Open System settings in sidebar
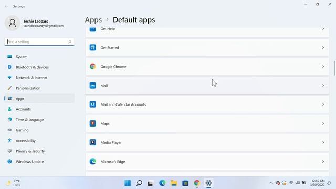336x189 pixels. click(x=39, y=57)
